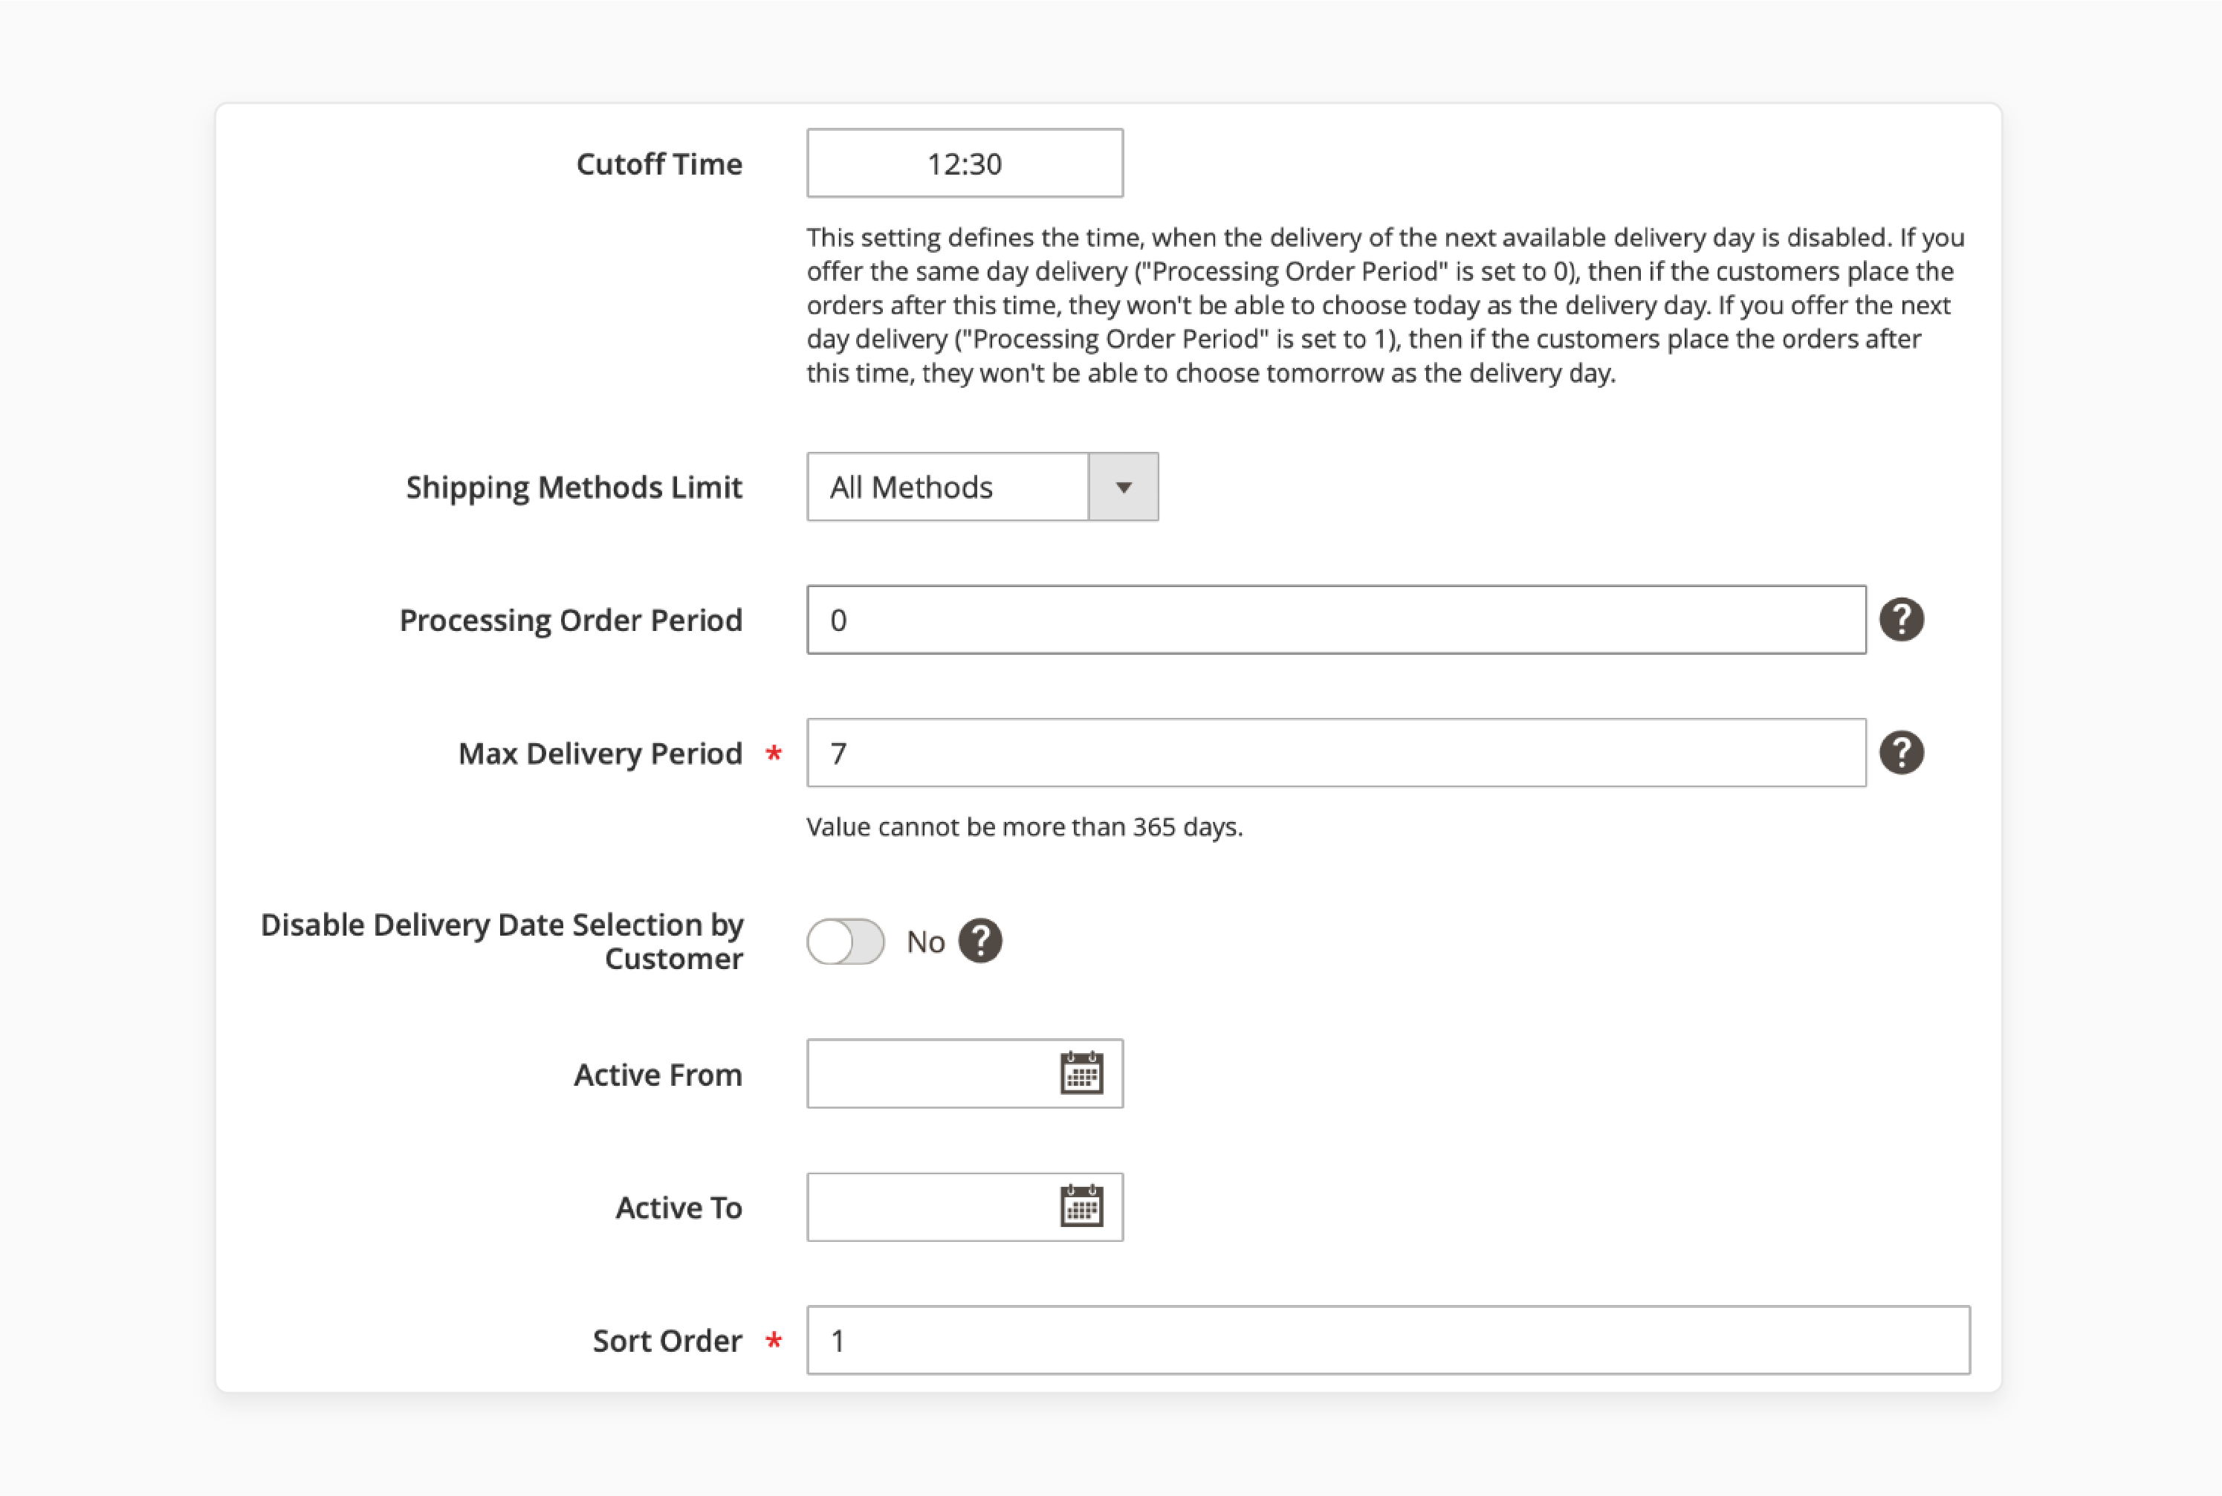Click the Max Delivery Period label
Screen dimensions: 2222x1496
coord(600,754)
